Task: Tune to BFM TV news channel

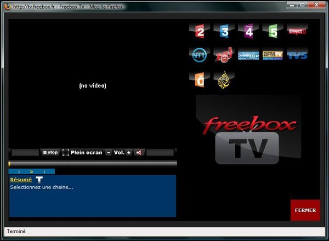Action: [x=273, y=55]
